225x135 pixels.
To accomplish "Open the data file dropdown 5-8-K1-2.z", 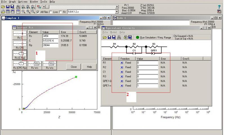I will (117, 12).
